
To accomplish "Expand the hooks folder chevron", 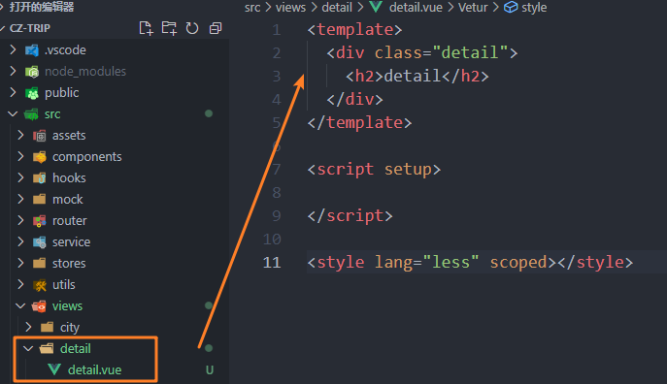I will point(20,177).
